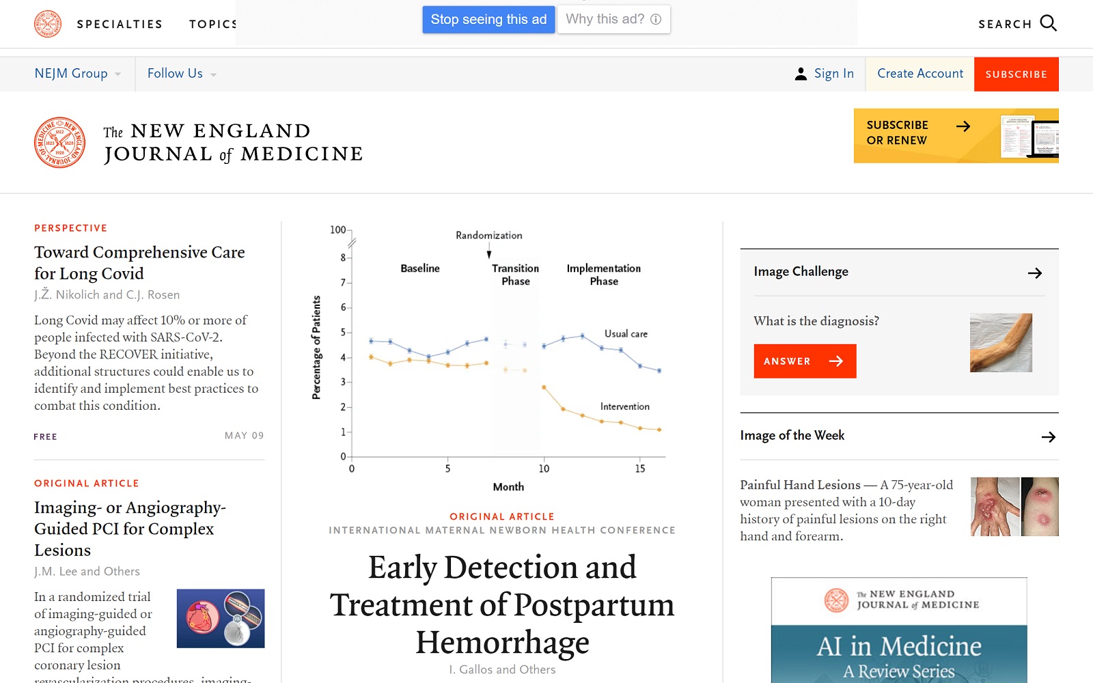Click the user profile icon beside Sign In
Screen dimensions: 1093x683
pos(801,74)
